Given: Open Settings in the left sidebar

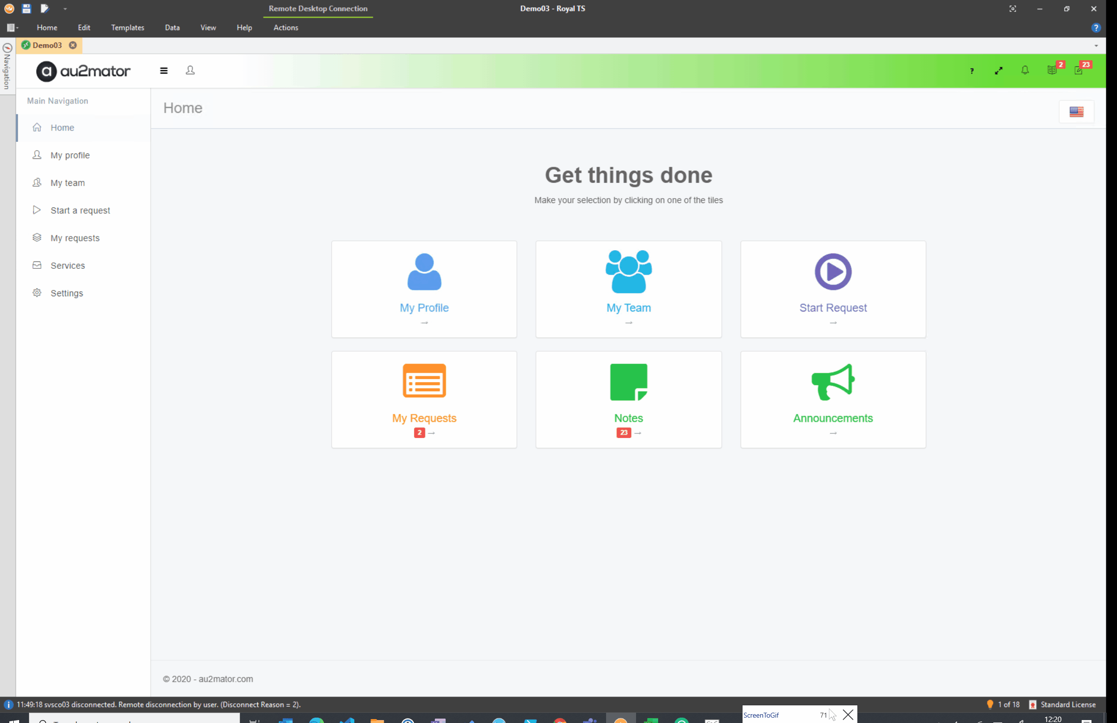Looking at the screenshot, I should pyautogui.click(x=67, y=293).
